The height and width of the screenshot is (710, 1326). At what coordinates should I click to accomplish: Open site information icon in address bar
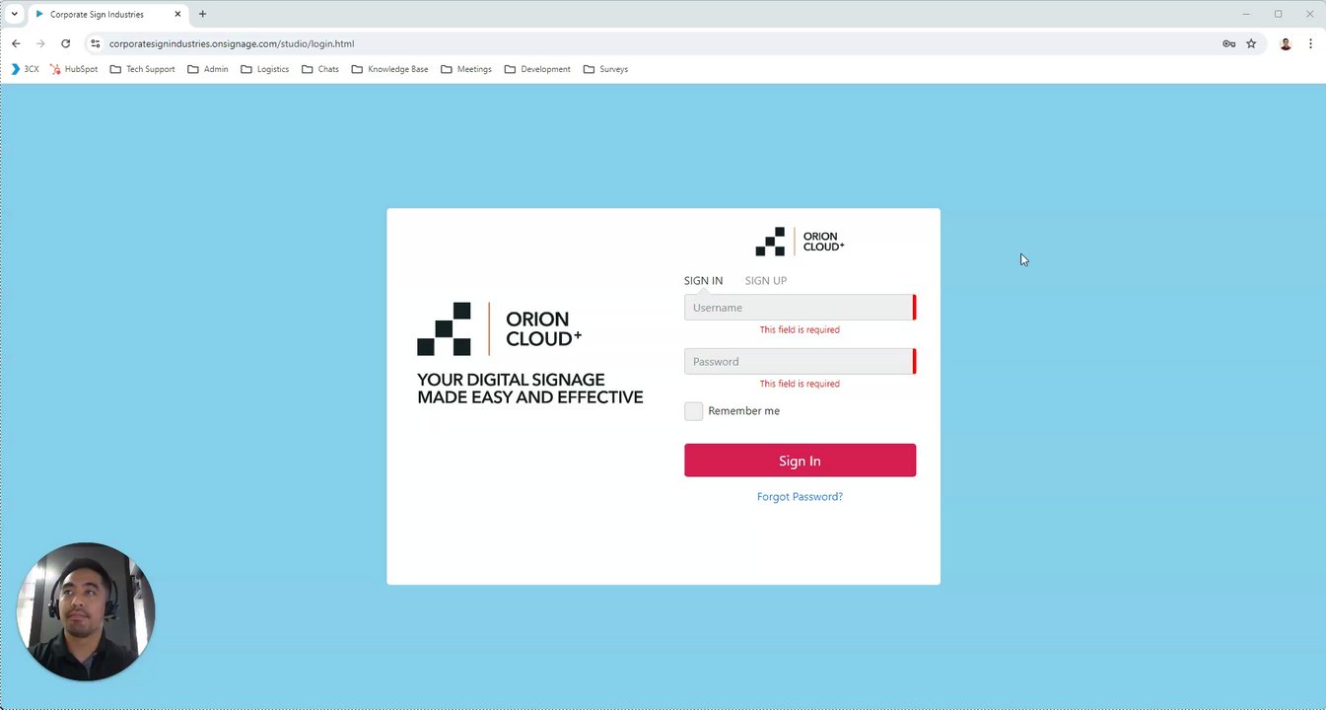95,43
